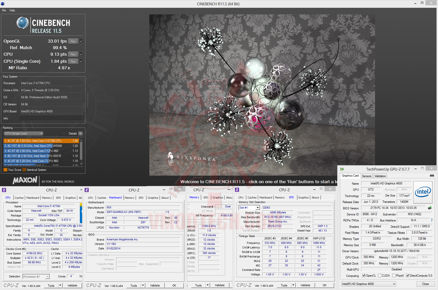Open the Intel(R) HD Graphics 4600 GPU selector

368,284
